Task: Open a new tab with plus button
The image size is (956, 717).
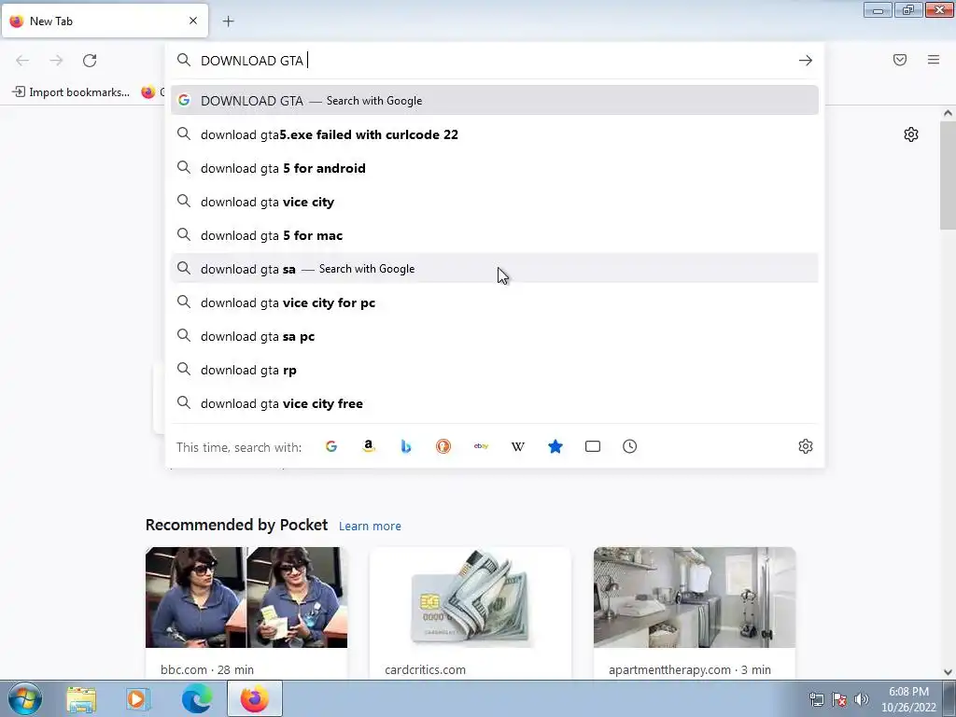Action: [228, 21]
